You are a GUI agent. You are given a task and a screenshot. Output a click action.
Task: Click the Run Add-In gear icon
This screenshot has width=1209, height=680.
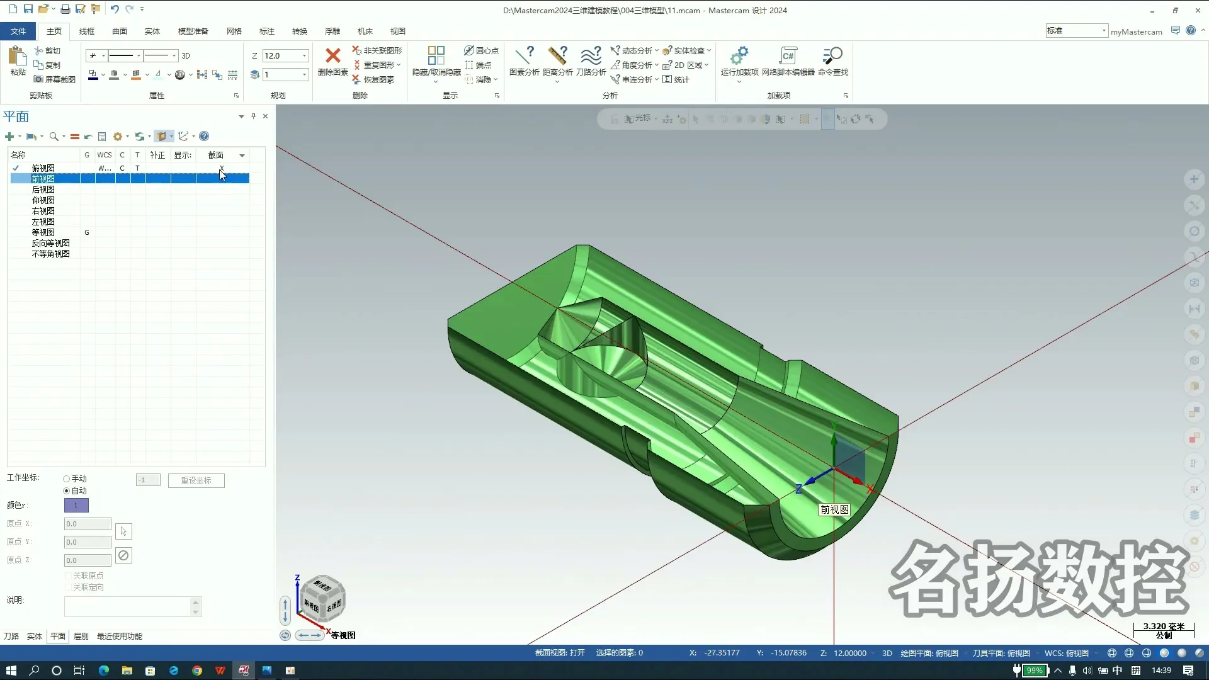[739, 56]
